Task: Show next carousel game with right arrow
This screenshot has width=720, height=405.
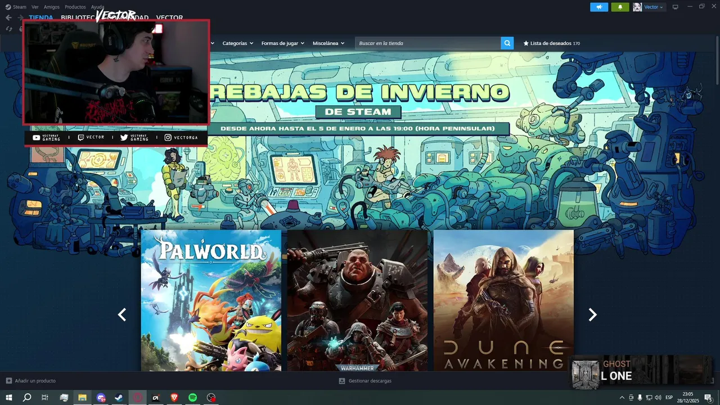Action: (x=592, y=314)
